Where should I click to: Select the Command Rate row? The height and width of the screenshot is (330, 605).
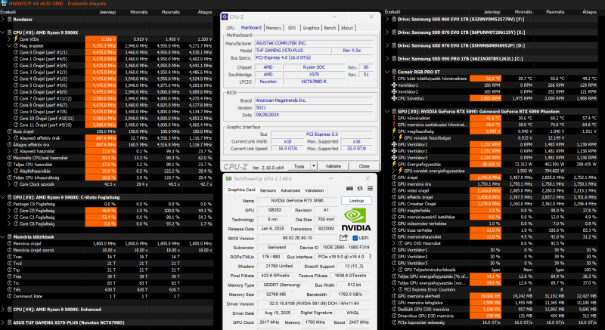click(107, 296)
